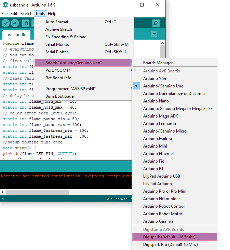This screenshot has width=230, height=250.
Task: Select Arduino Gemma board
Action: point(175,221)
